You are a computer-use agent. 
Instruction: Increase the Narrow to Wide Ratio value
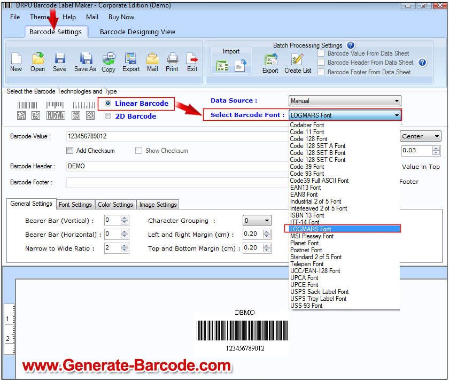(125, 246)
